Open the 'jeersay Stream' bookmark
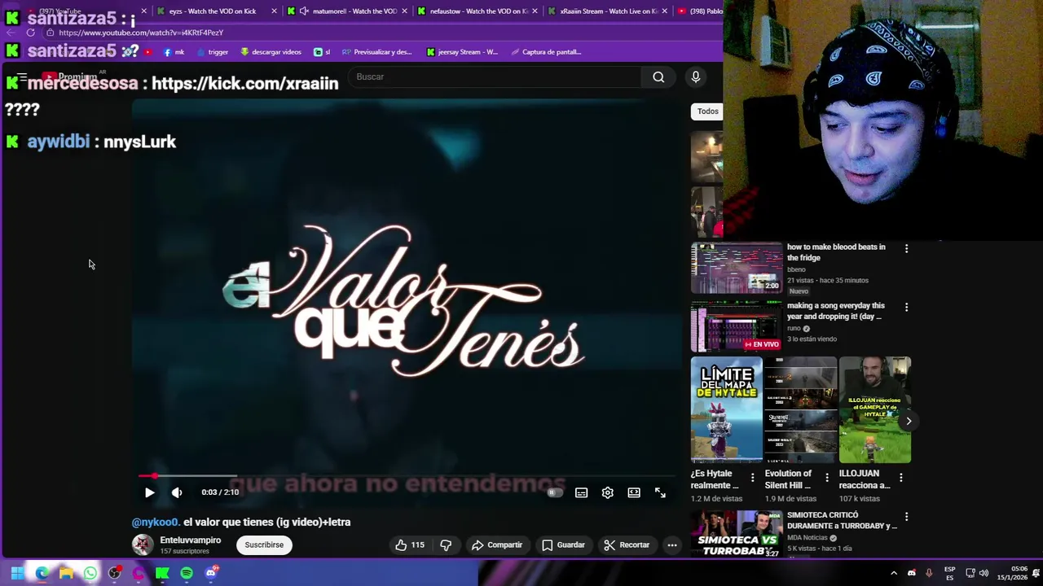1043x586 pixels. pos(462,52)
